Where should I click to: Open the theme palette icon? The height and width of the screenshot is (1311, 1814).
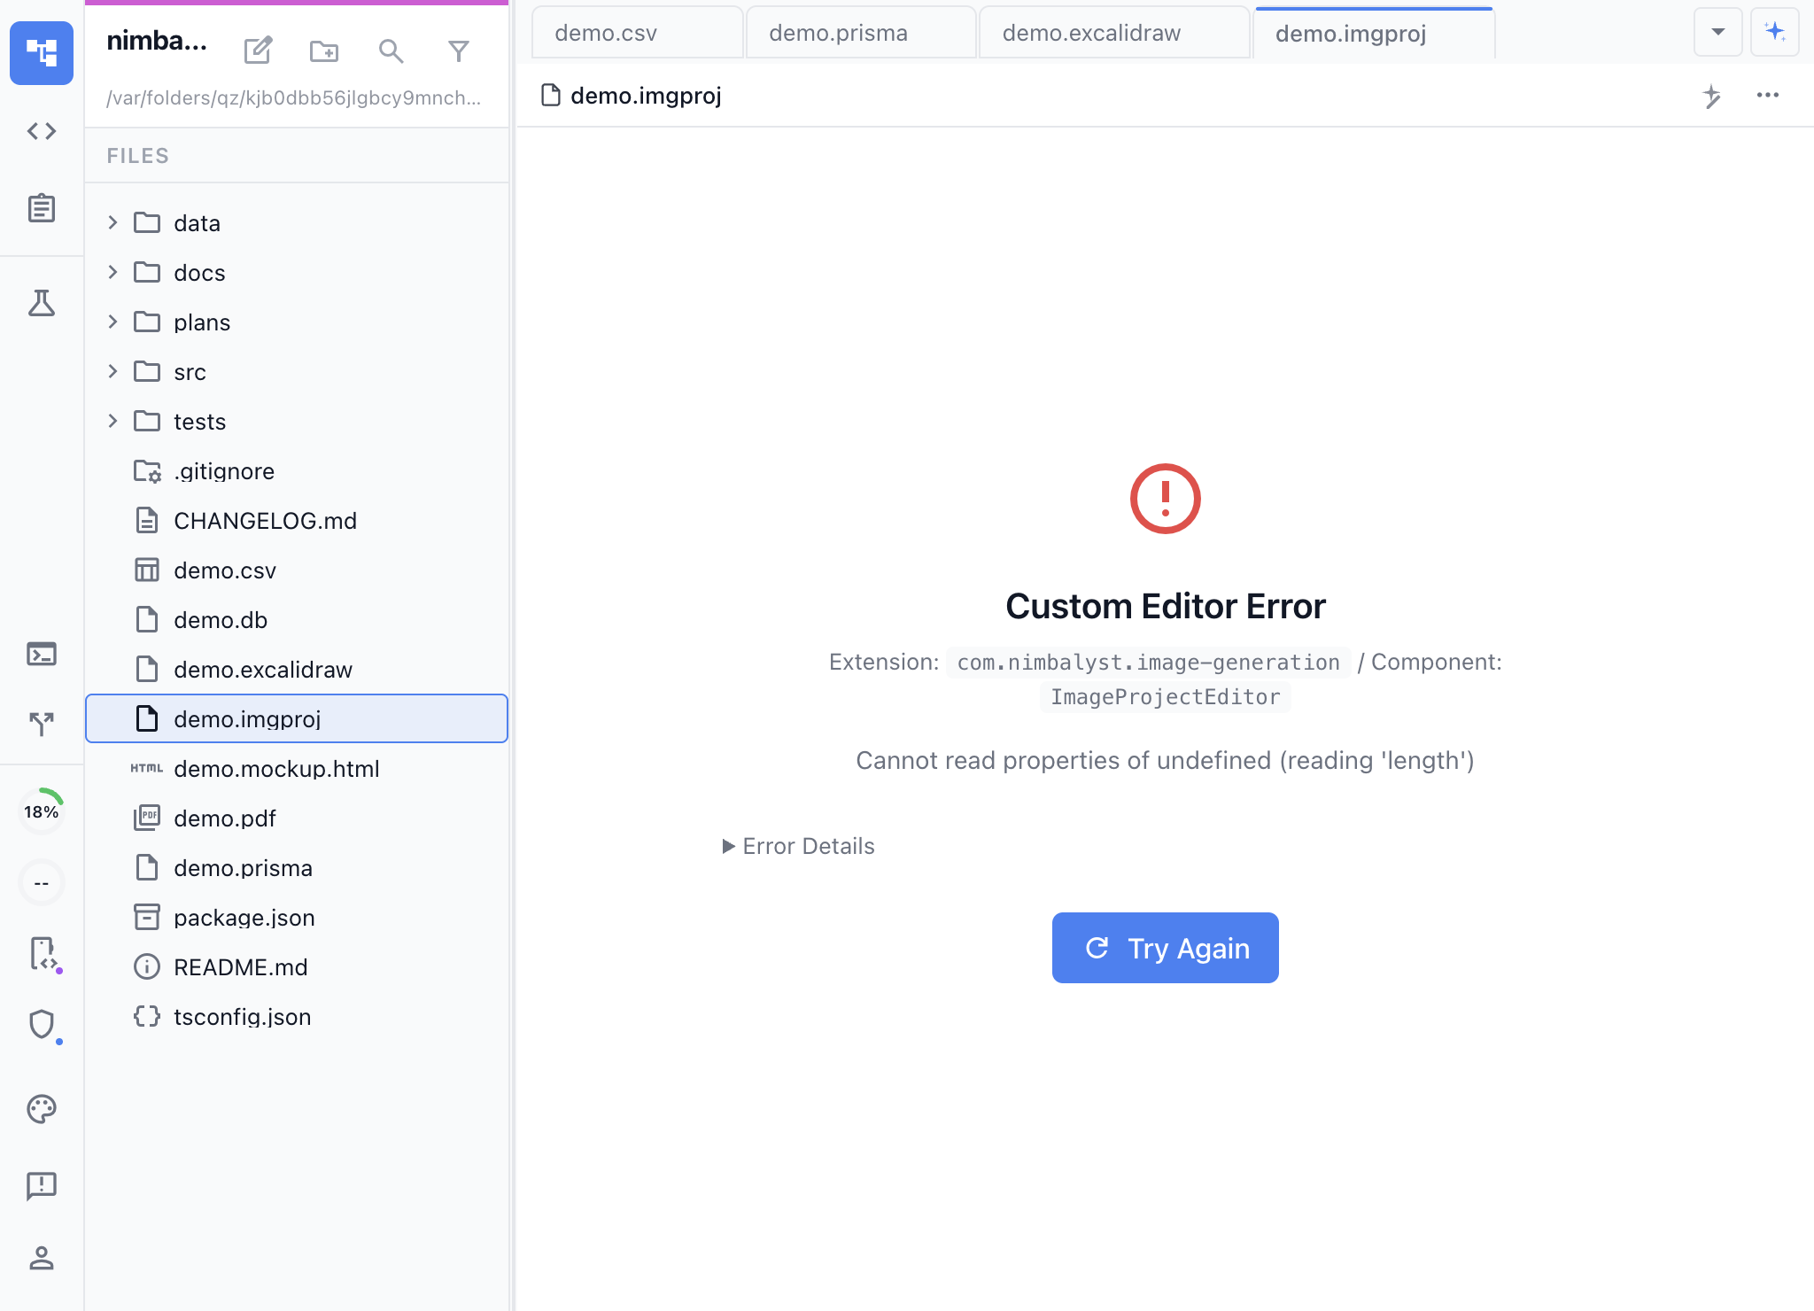point(42,1109)
